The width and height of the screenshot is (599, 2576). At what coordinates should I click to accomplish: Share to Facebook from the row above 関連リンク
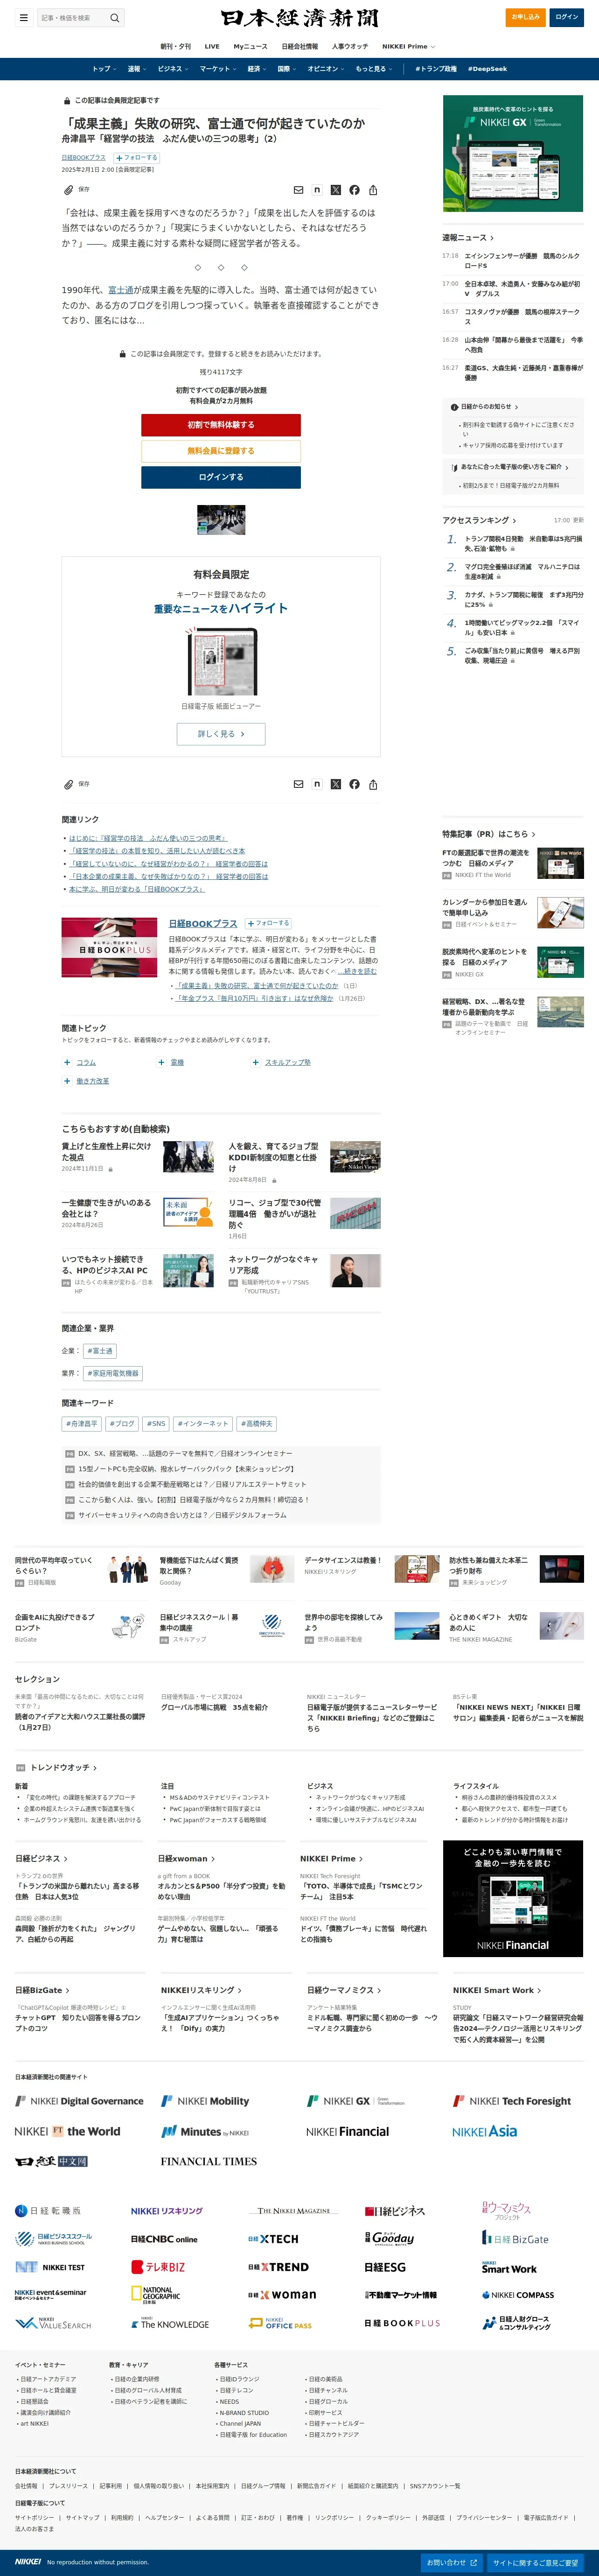pos(354,784)
